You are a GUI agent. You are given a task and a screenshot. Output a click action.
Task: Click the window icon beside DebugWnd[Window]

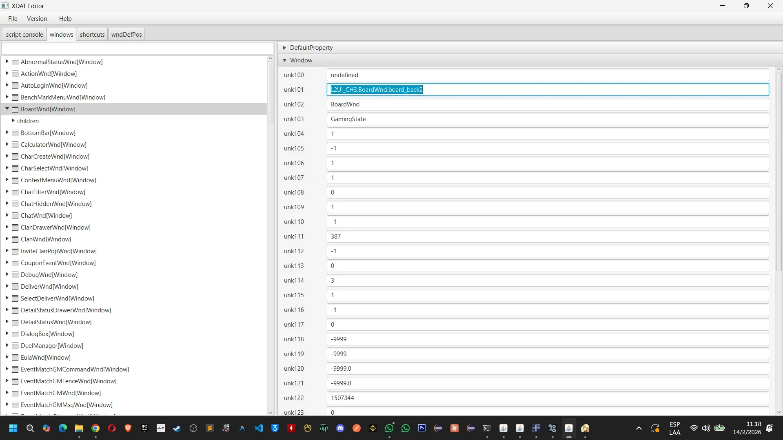point(15,275)
